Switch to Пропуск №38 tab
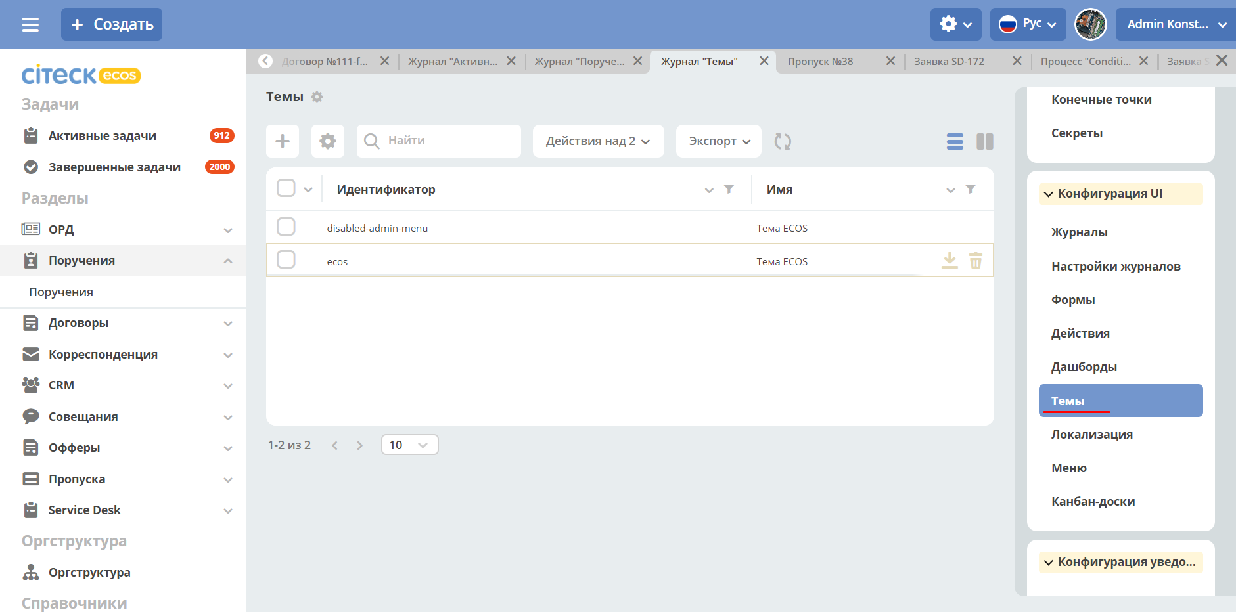This screenshot has width=1236, height=612. pos(820,61)
